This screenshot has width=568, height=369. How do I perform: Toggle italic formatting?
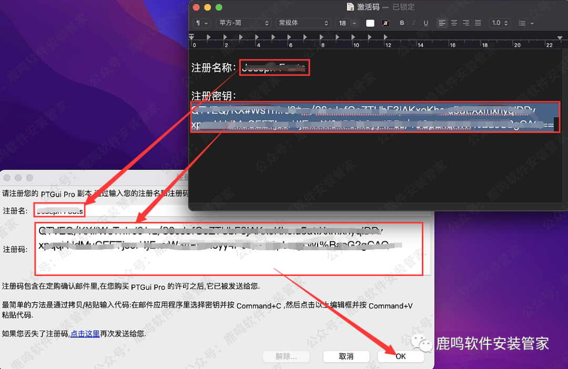414,23
